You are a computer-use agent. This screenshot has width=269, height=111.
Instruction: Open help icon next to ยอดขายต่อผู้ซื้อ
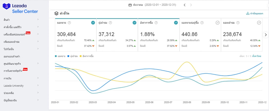[x=202, y=23]
